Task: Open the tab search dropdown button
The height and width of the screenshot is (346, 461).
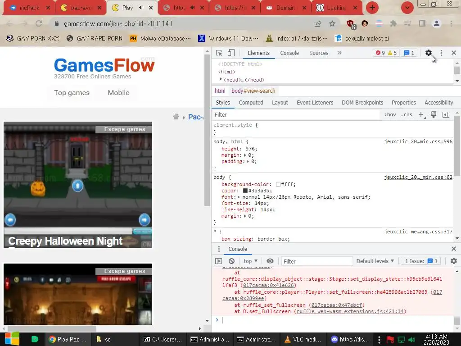Action: pyautogui.click(x=407, y=8)
